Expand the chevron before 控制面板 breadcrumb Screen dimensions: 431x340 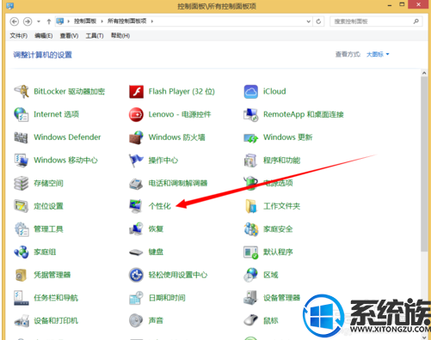69,21
